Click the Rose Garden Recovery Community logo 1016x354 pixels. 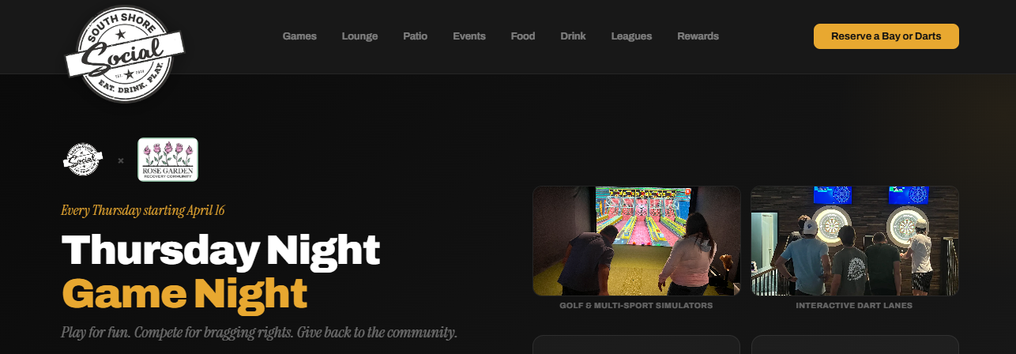click(167, 160)
